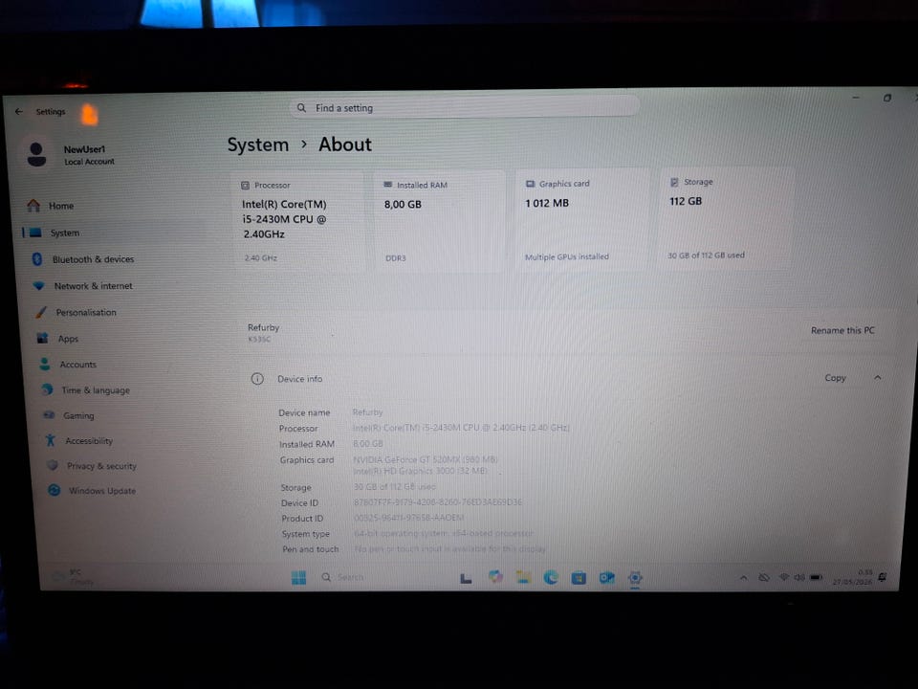This screenshot has width=918, height=689.
Task: Click the battery tray icon
Action: coord(816,577)
